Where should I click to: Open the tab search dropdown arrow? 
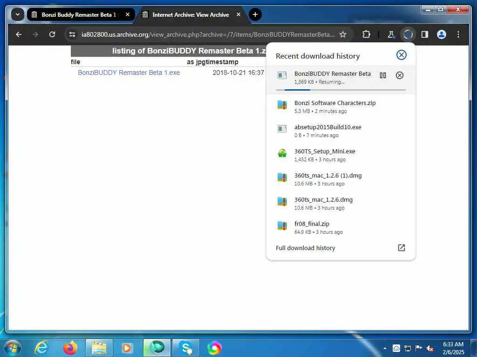tap(18, 14)
